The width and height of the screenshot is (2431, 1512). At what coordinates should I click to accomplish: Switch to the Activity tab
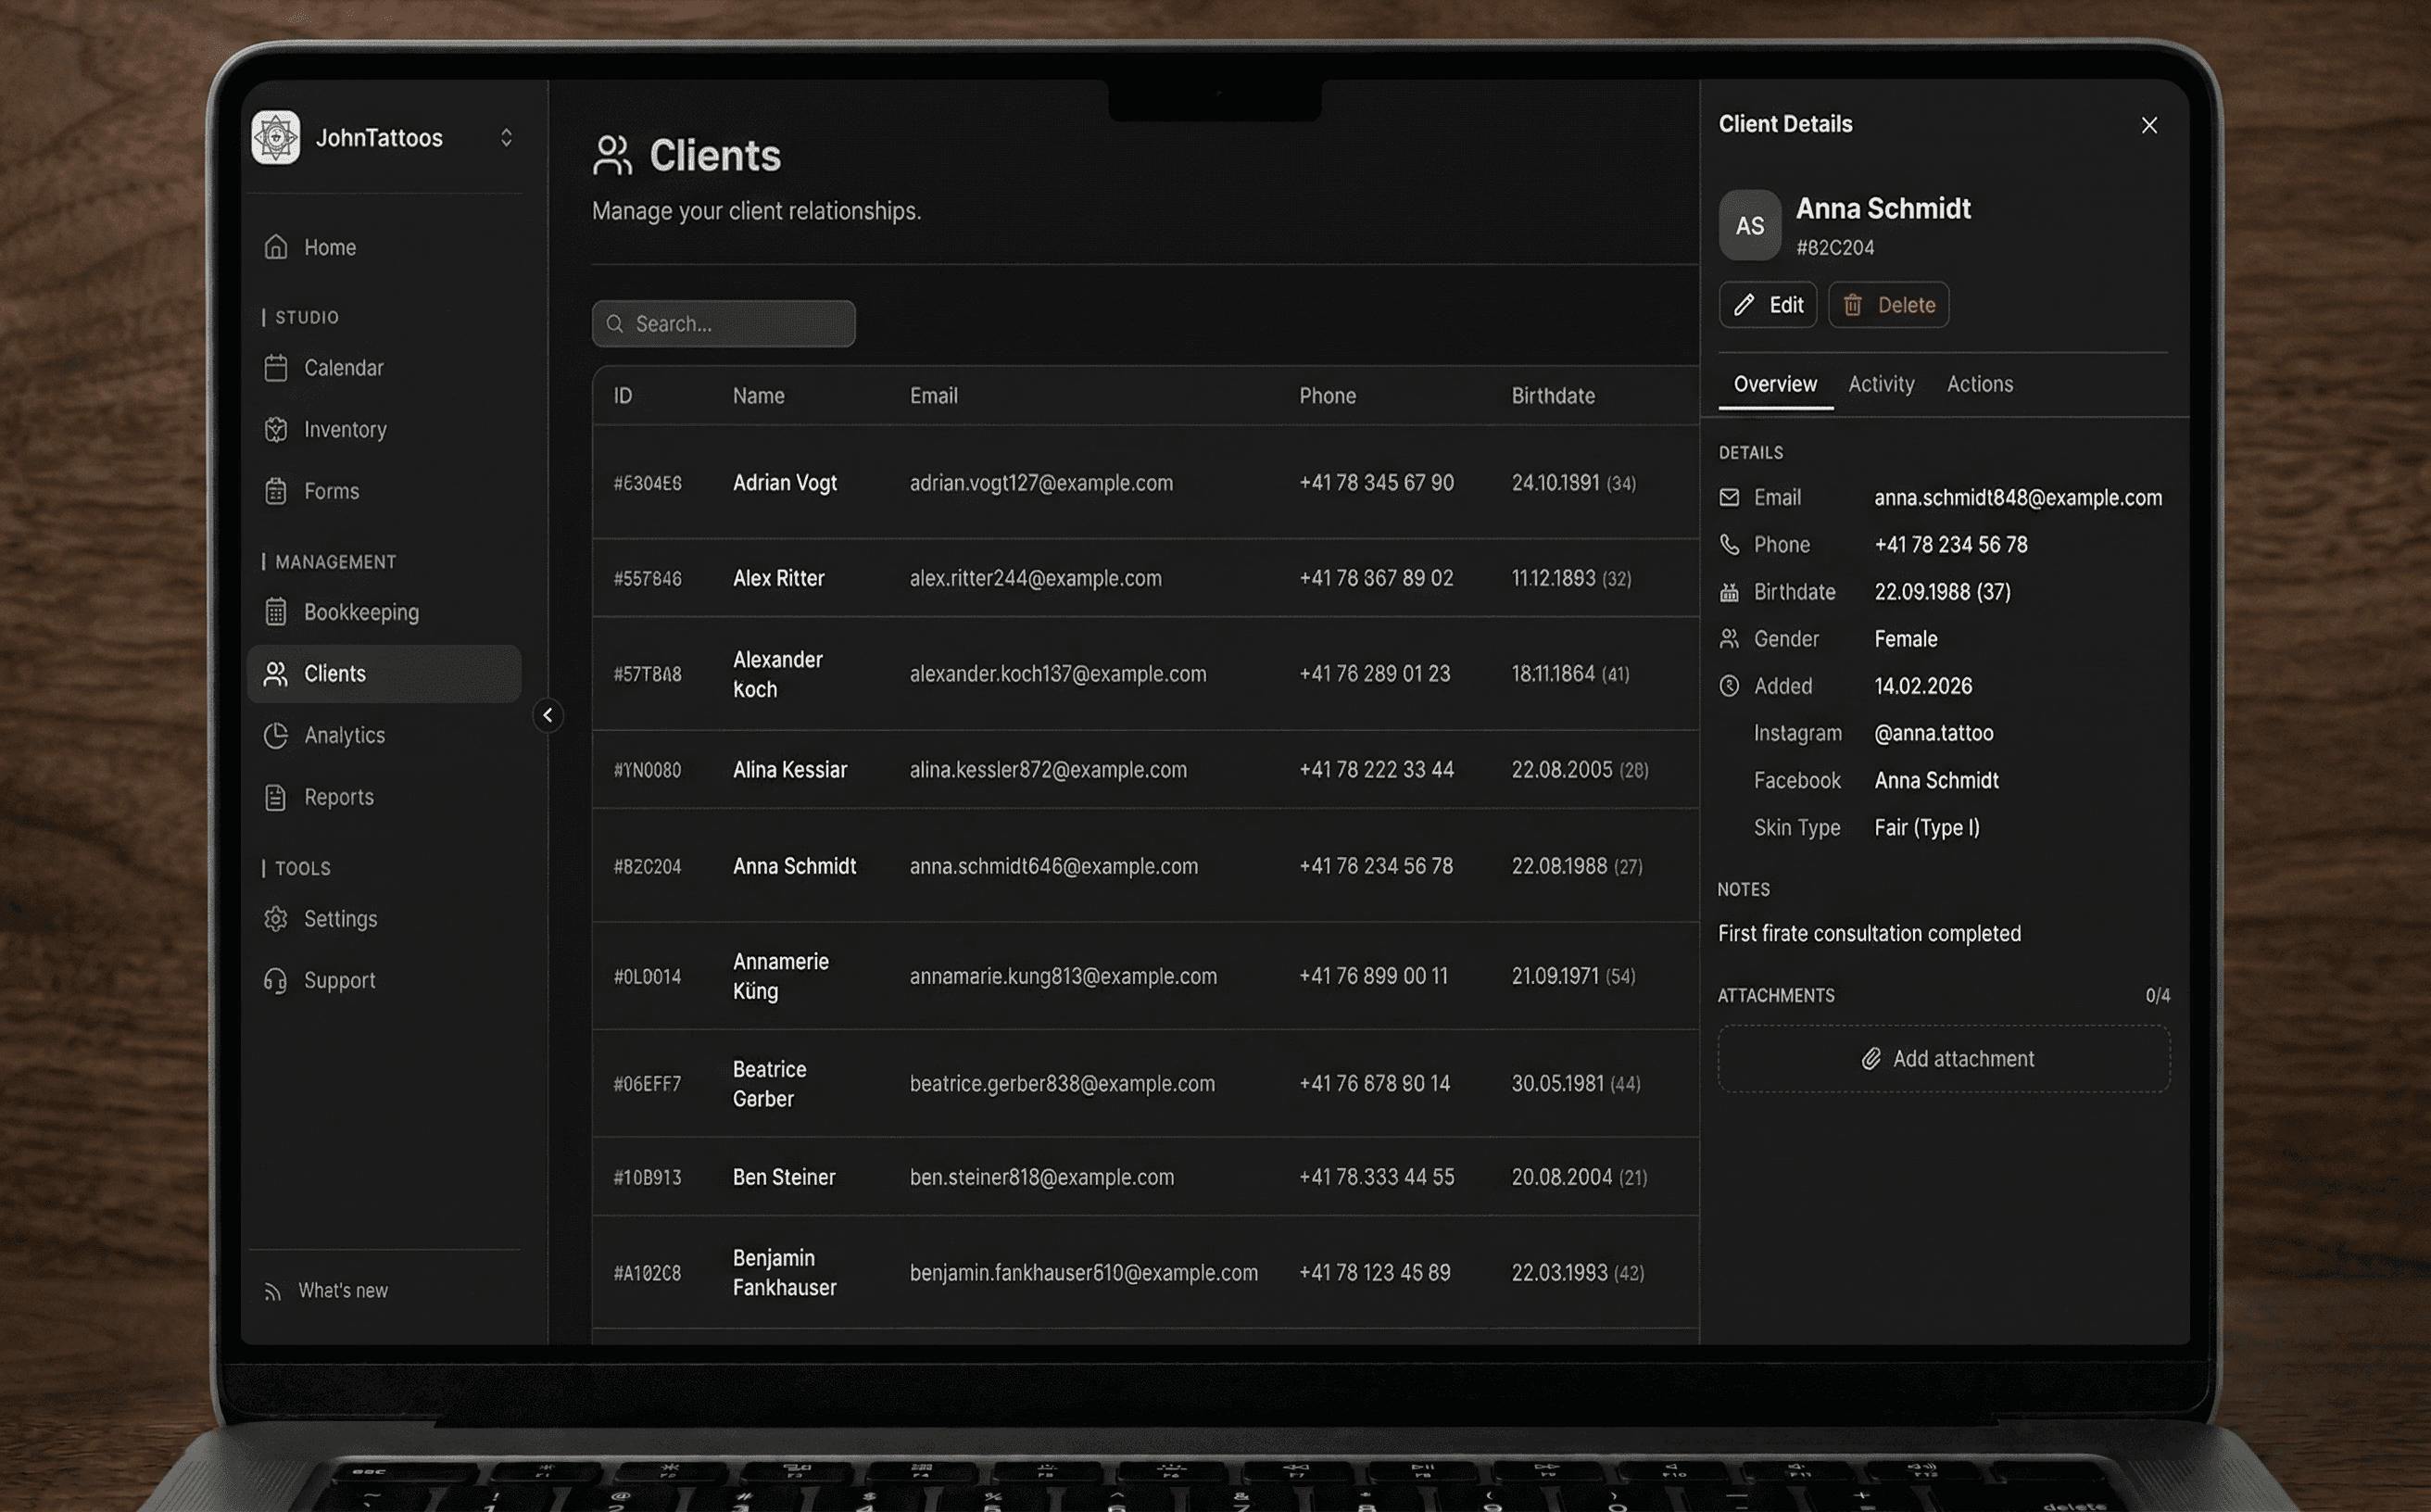(1880, 384)
